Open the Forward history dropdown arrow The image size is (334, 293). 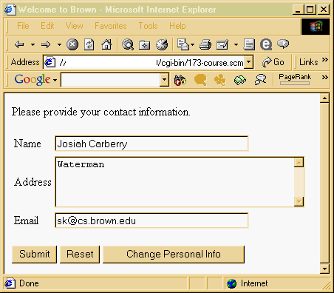[59, 45]
